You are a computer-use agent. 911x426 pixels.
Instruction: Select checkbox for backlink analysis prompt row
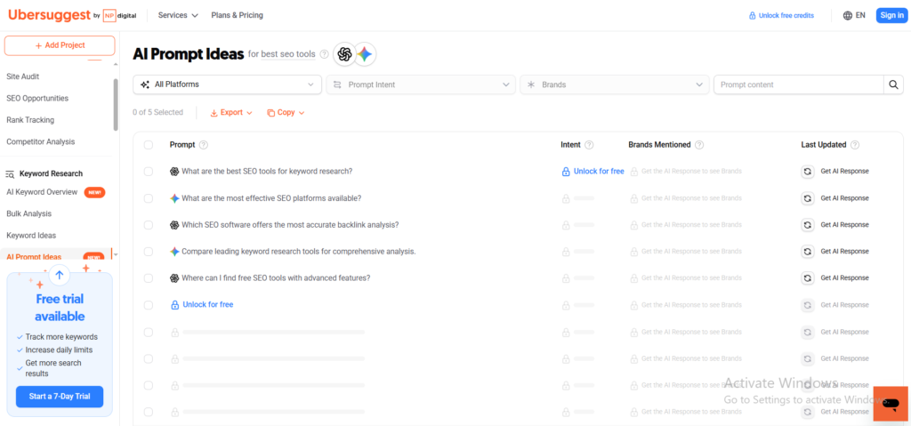[x=149, y=225]
